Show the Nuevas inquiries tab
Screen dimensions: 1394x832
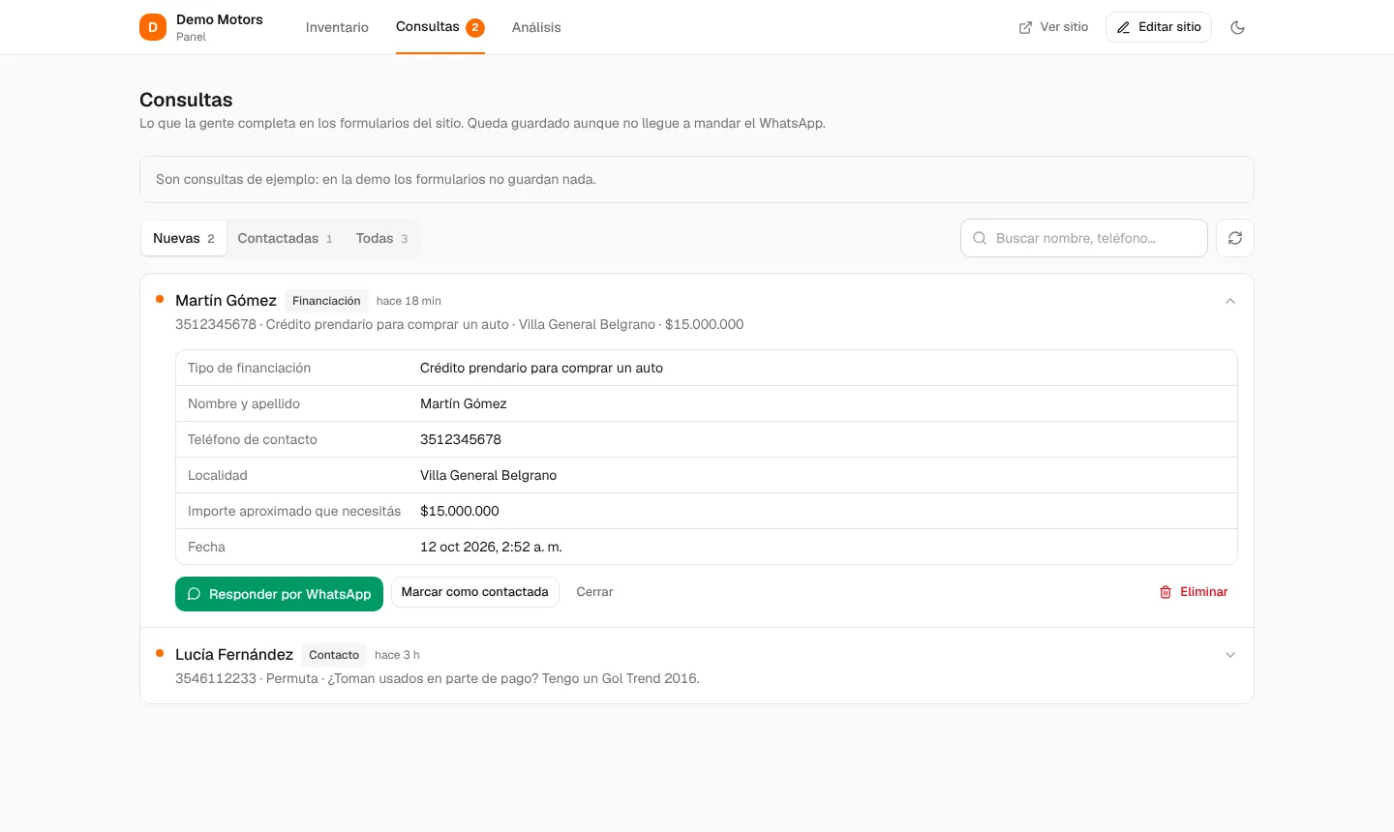pyautogui.click(x=184, y=238)
